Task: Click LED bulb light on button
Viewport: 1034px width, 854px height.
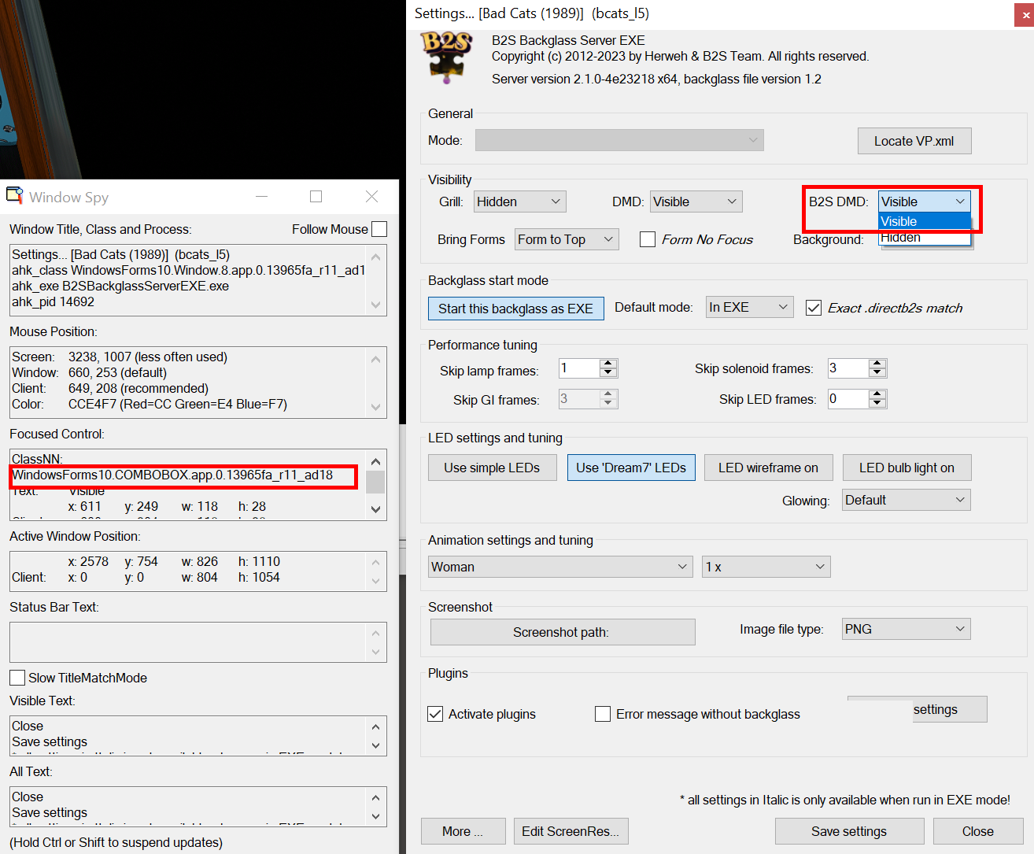Action: (907, 468)
